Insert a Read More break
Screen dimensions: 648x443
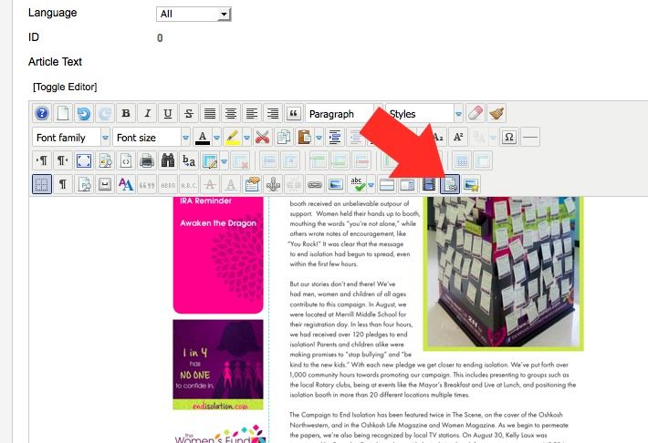pos(386,184)
